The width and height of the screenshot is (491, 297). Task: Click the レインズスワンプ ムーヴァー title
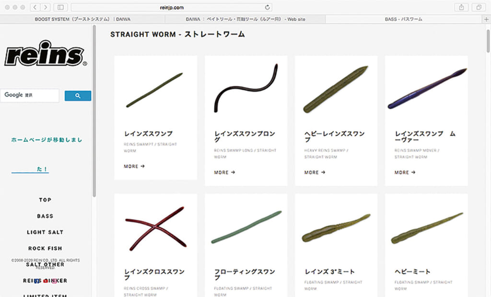point(425,137)
